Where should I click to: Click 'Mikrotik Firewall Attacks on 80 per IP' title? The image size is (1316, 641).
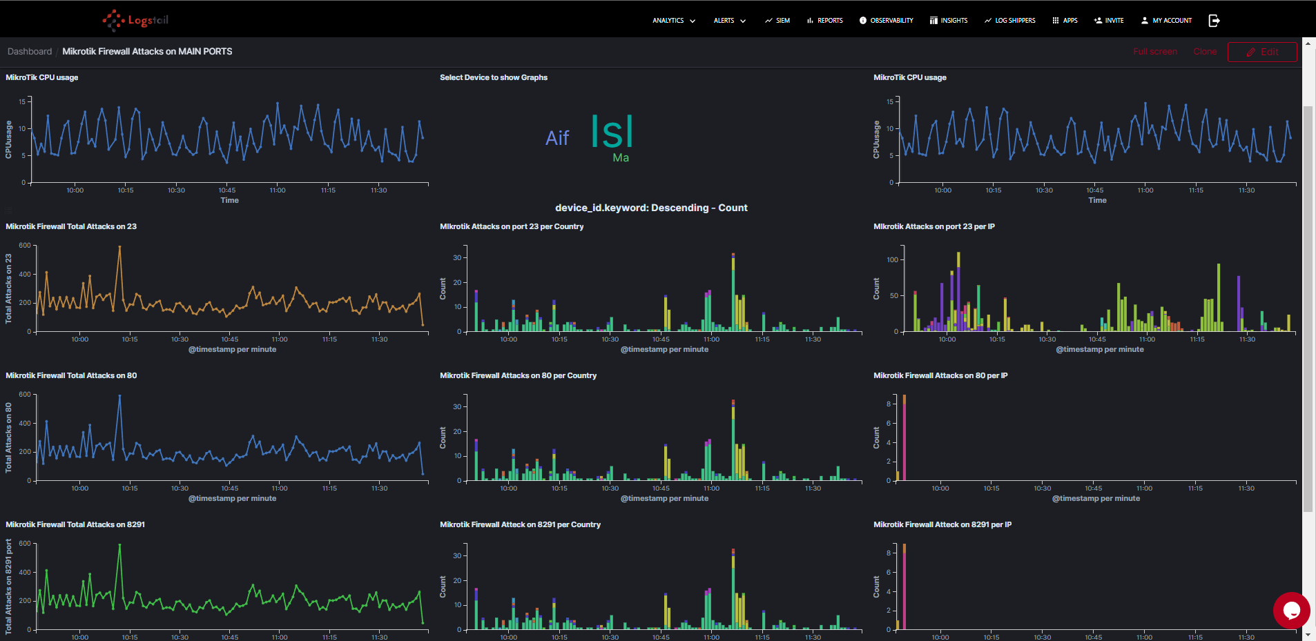tap(940, 375)
